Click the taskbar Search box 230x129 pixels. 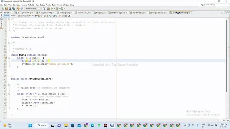pos(42,125)
